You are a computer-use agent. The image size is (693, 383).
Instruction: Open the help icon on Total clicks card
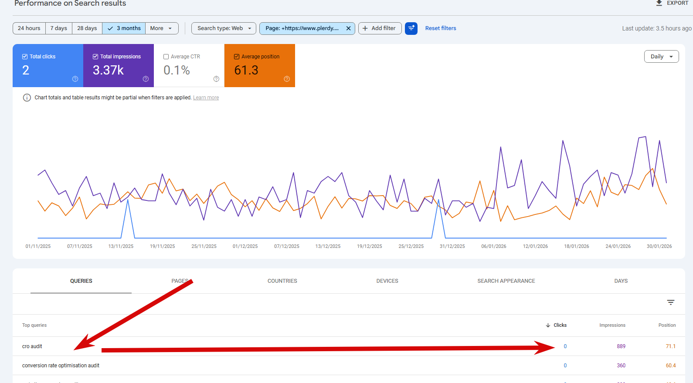click(x=75, y=79)
